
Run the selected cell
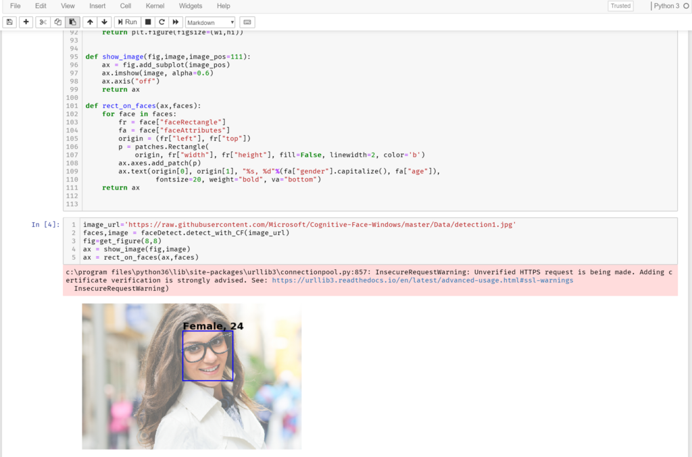[128, 22]
